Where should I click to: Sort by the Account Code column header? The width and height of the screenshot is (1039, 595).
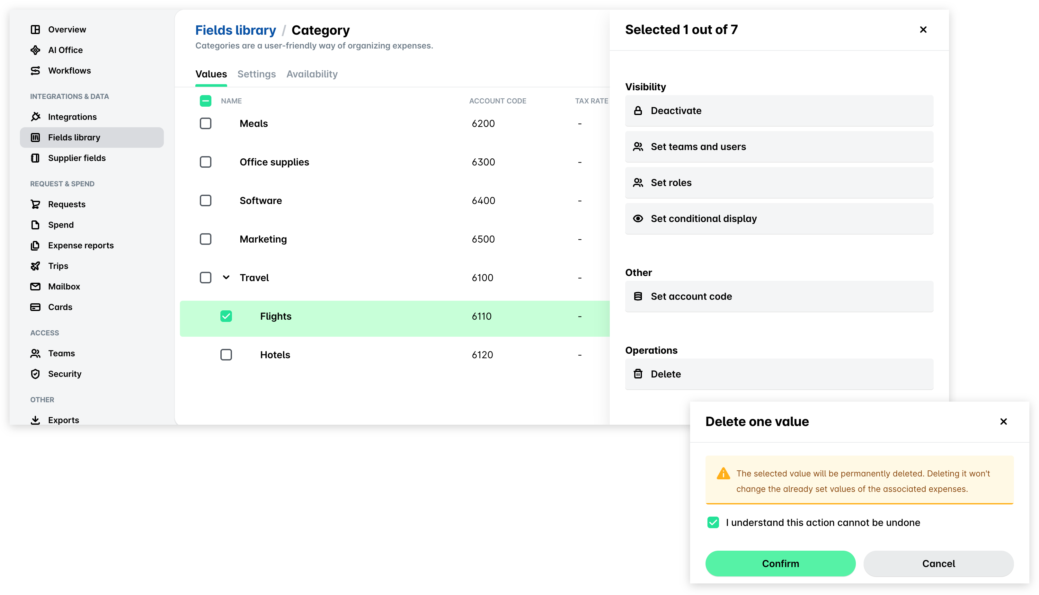(x=498, y=101)
